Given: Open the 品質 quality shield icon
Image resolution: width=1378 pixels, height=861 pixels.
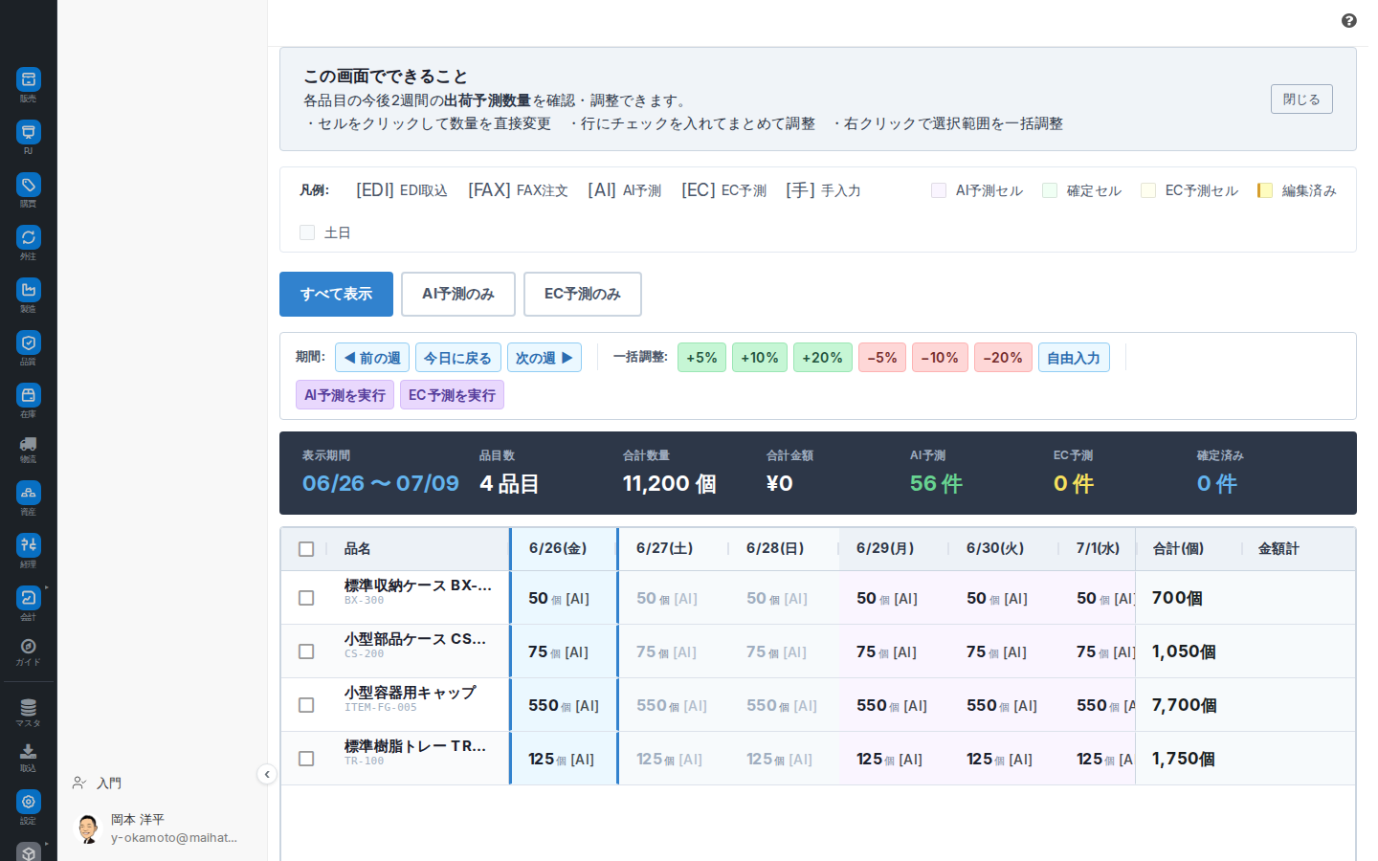Looking at the screenshot, I should 29,342.
